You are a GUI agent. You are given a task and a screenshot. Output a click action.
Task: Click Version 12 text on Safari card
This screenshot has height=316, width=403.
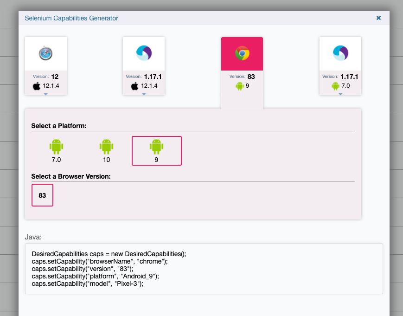pyautogui.click(x=46, y=77)
